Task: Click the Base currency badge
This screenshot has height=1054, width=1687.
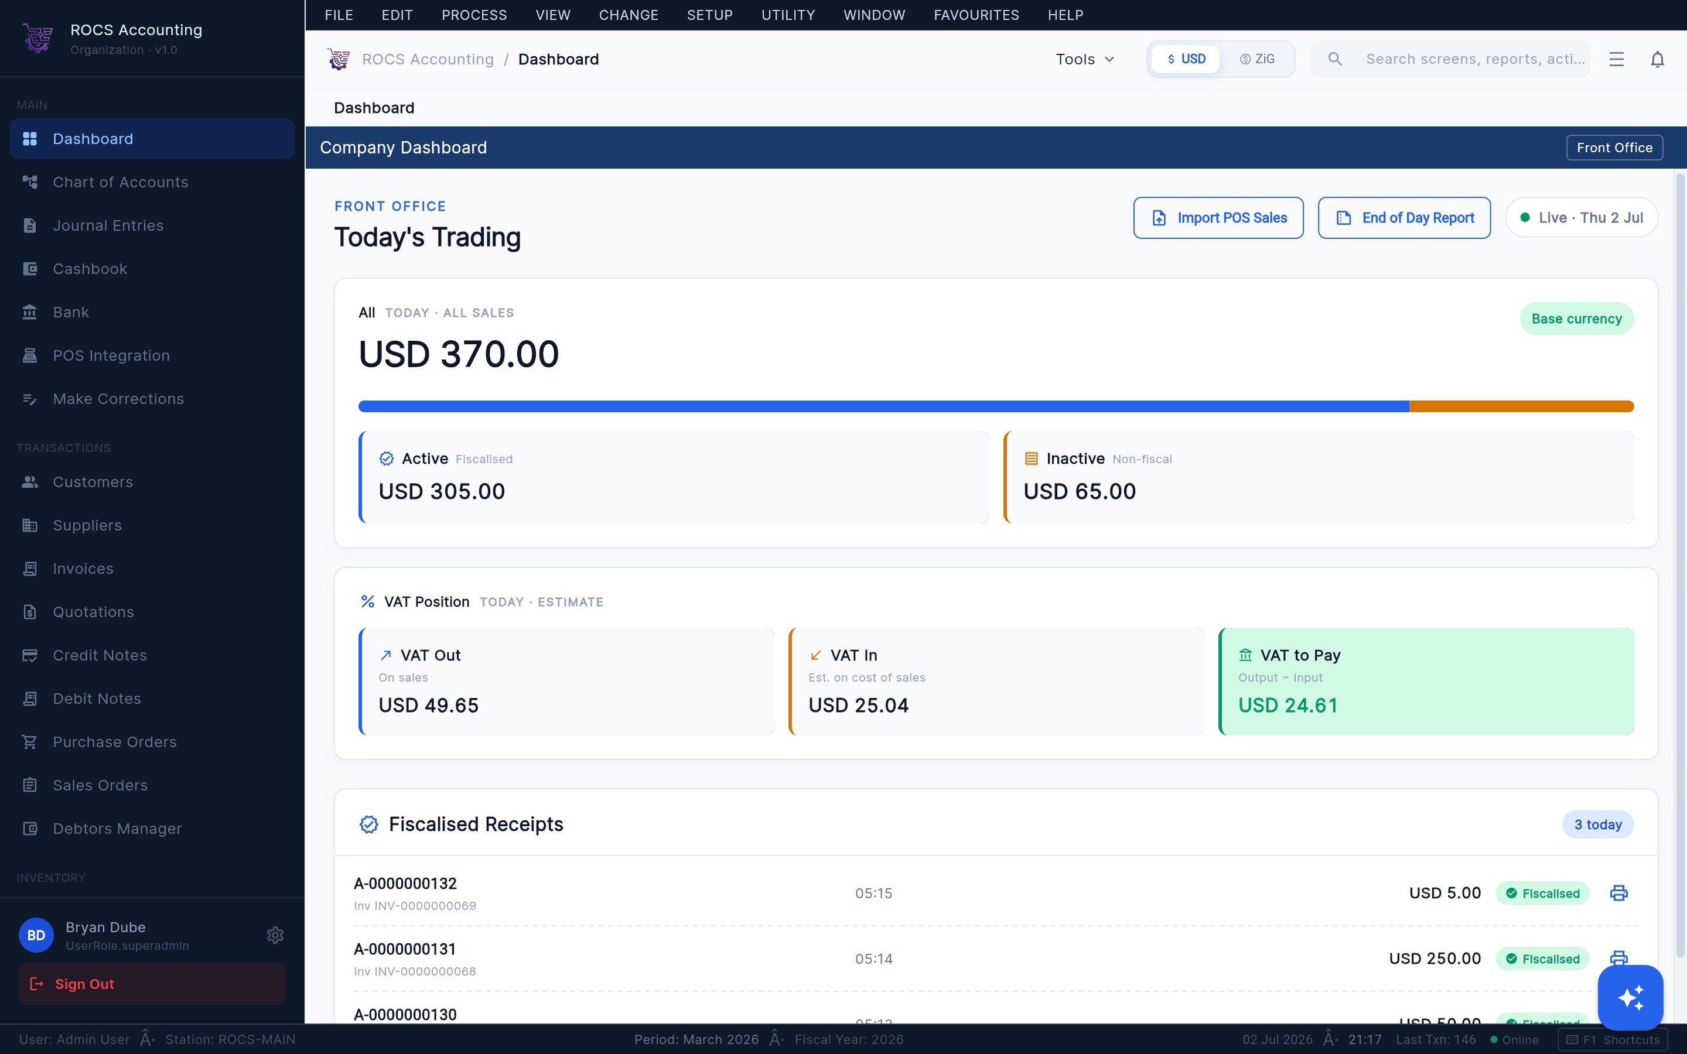Action: (x=1576, y=319)
